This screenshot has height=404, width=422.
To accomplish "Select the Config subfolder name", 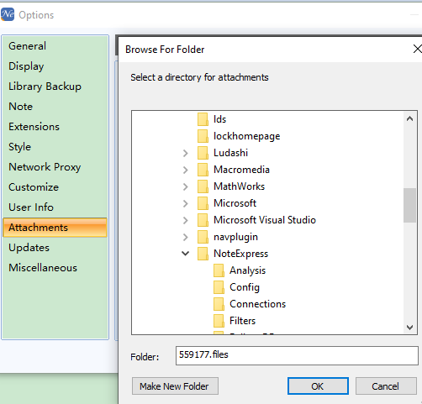I will coord(245,287).
